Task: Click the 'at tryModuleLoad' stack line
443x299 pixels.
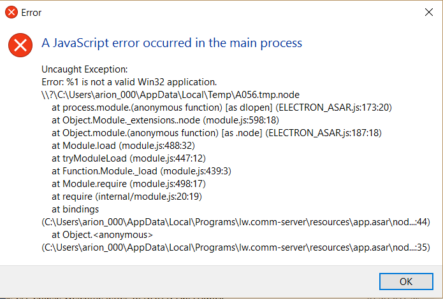Action: click(129, 158)
